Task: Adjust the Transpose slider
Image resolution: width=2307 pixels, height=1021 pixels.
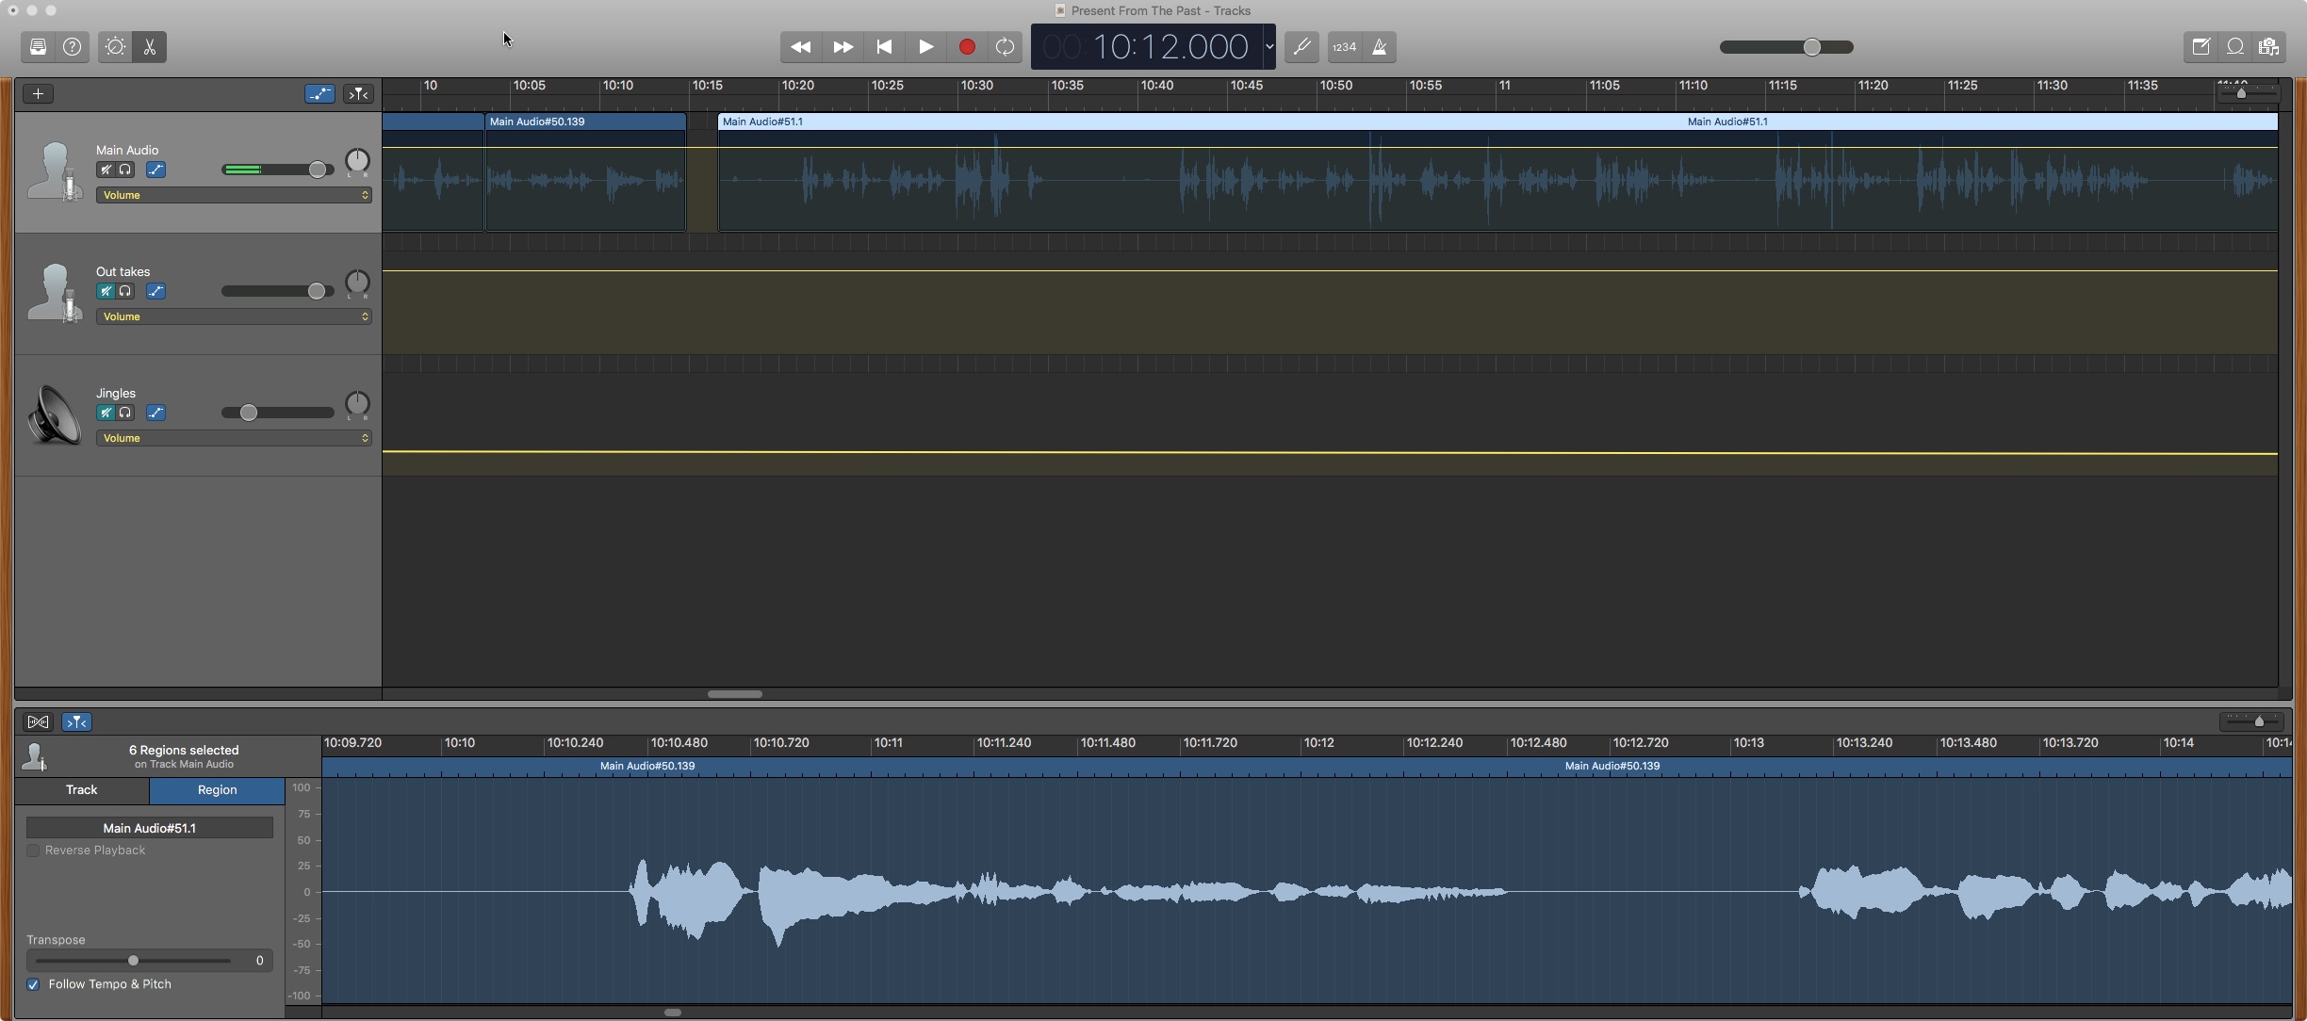Action: pyautogui.click(x=133, y=961)
